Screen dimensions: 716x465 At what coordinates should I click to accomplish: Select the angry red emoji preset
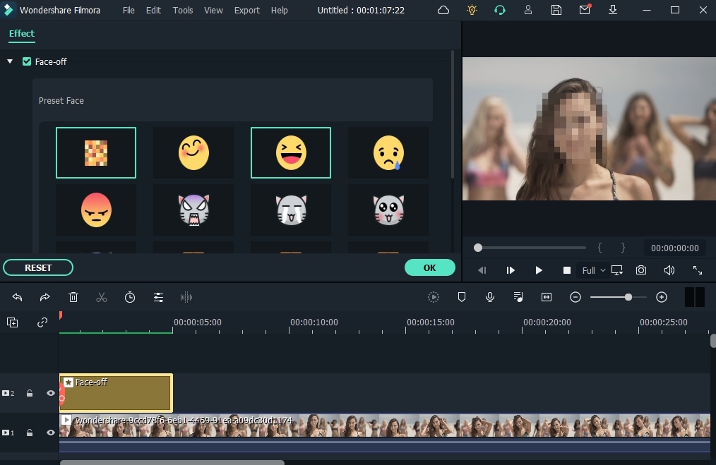tap(96, 210)
